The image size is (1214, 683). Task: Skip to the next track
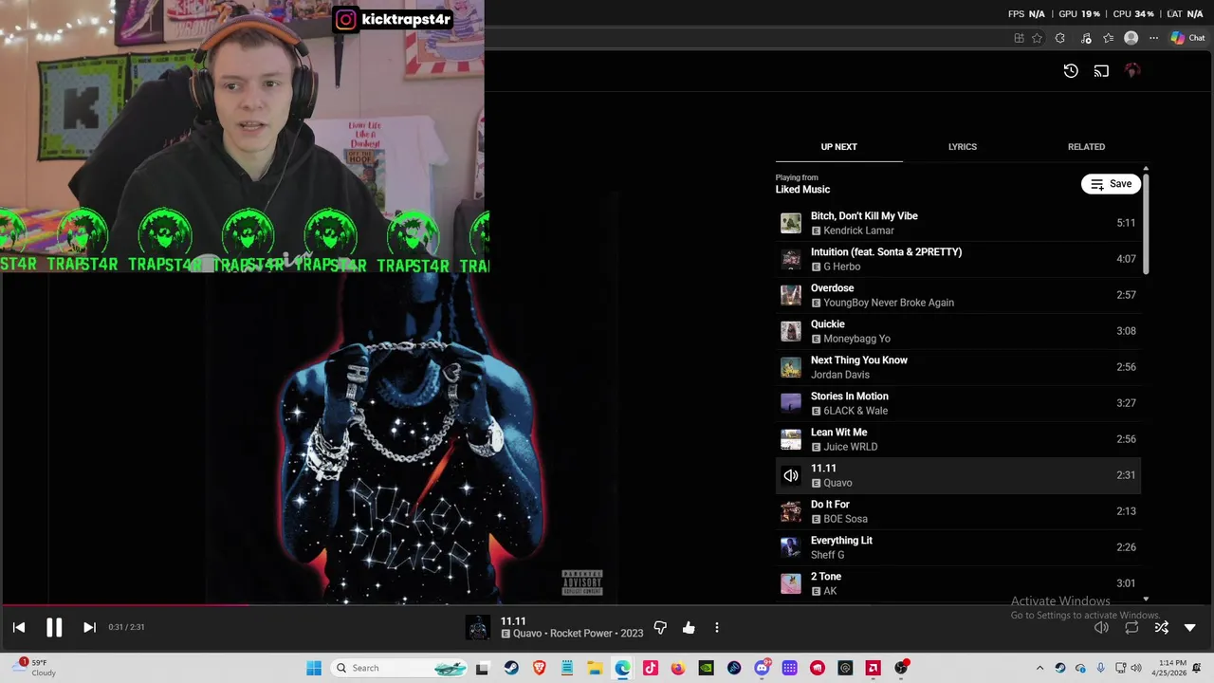89,627
